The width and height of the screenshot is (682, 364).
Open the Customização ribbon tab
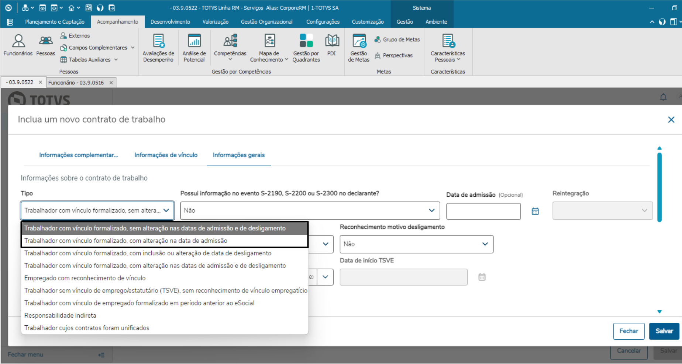tap(368, 22)
